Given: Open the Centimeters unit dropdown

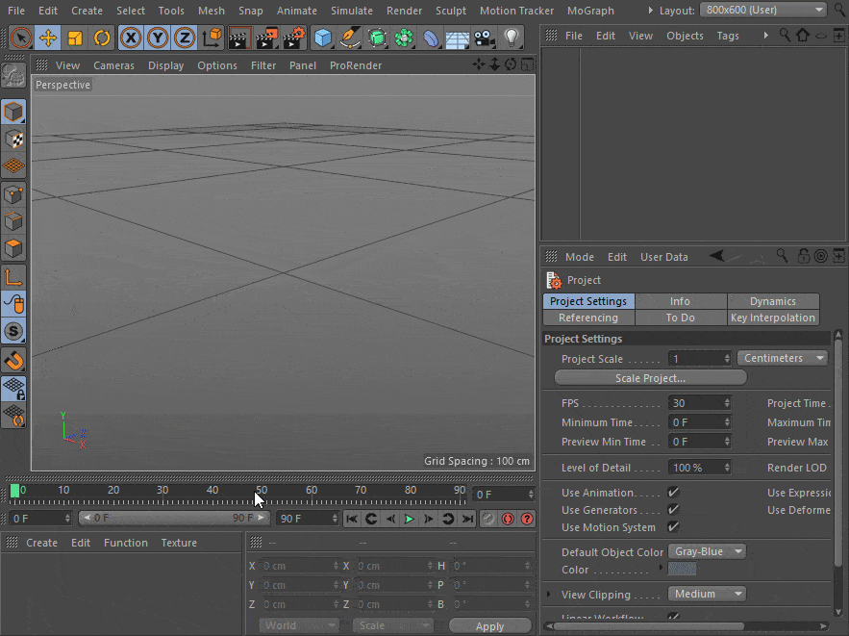Looking at the screenshot, I should (783, 358).
